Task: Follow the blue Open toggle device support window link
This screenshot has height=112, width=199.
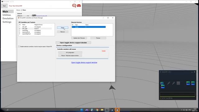Action: (x=84, y=63)
